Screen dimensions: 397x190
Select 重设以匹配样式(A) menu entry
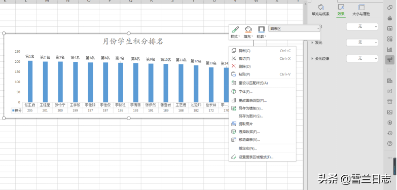pos(262,83)
